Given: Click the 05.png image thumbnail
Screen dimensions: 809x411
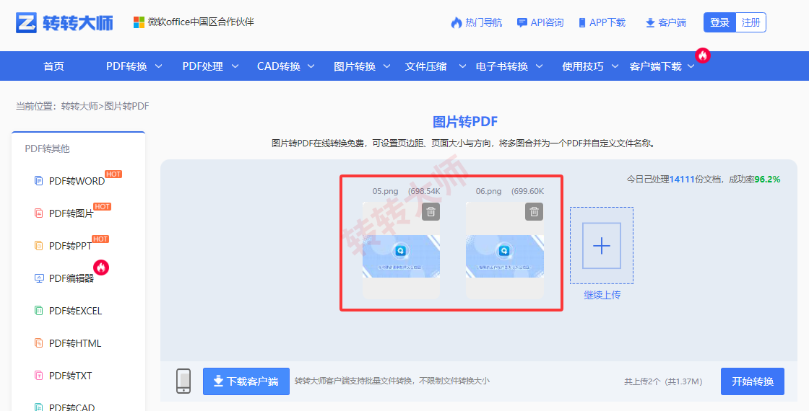Looking at the screenshot, I should click(401, 250).
